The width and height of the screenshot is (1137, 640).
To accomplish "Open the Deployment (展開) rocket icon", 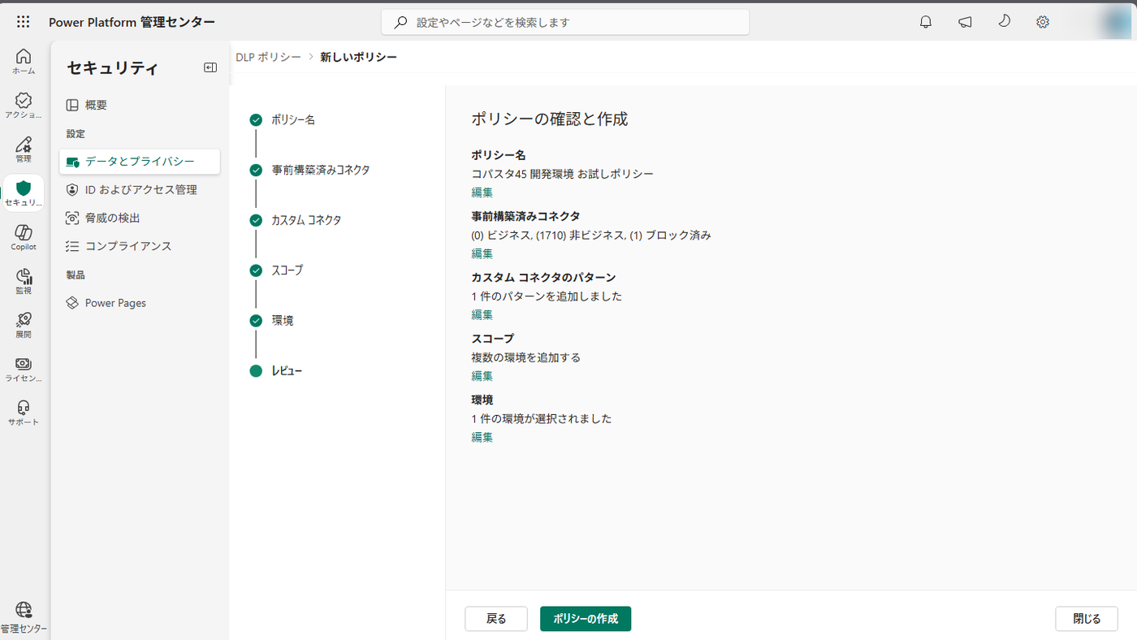I will (24, 325).
